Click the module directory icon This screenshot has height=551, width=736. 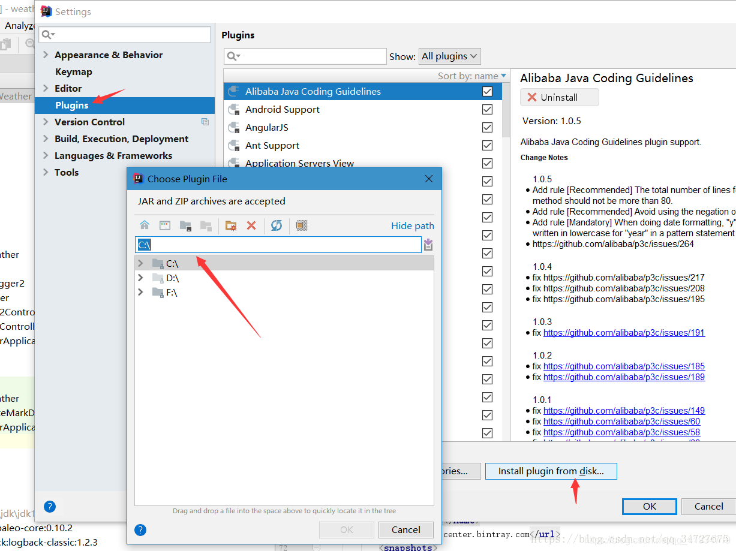point(206,225)
